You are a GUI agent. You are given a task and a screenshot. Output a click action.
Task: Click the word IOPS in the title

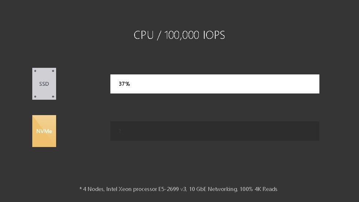pyautogui.click(x=214, y=35)
